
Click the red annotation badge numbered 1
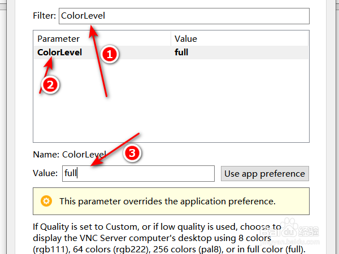[x=108, y=55]
